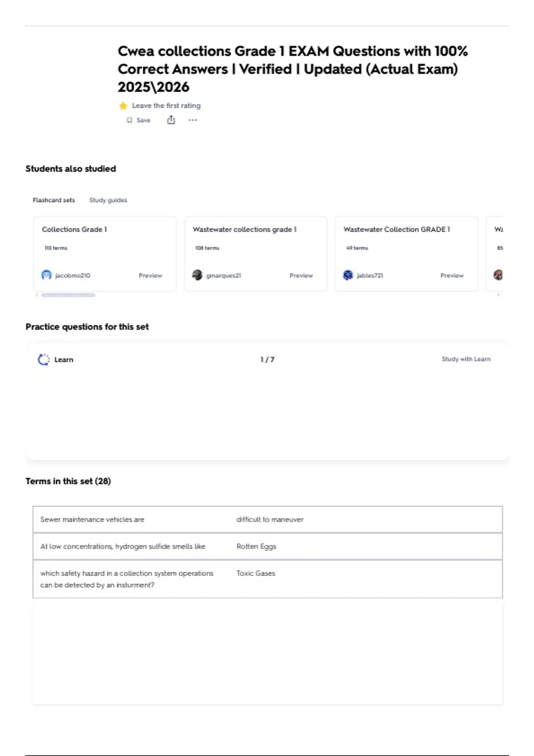Click the partially visible fourth card avatar
Screen dimensions: 534x756
point(498,275)
